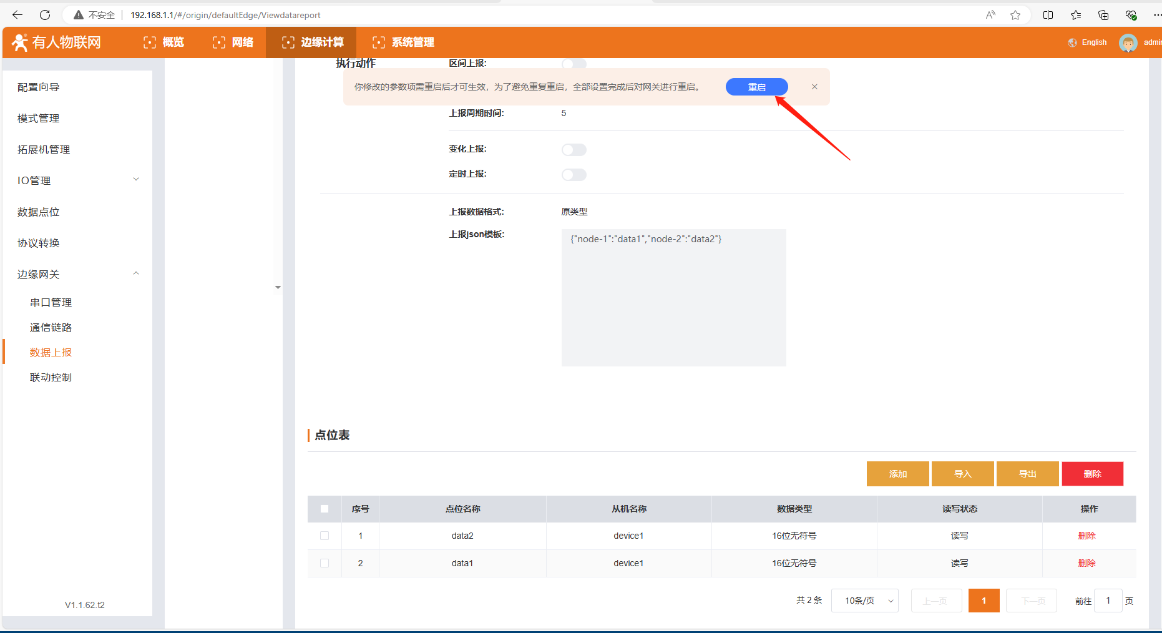The height and width of the screenshot is (633, 1162).
Task: Click the browser refresh icon
Action: pyautogui.click(x=45, y=15)
